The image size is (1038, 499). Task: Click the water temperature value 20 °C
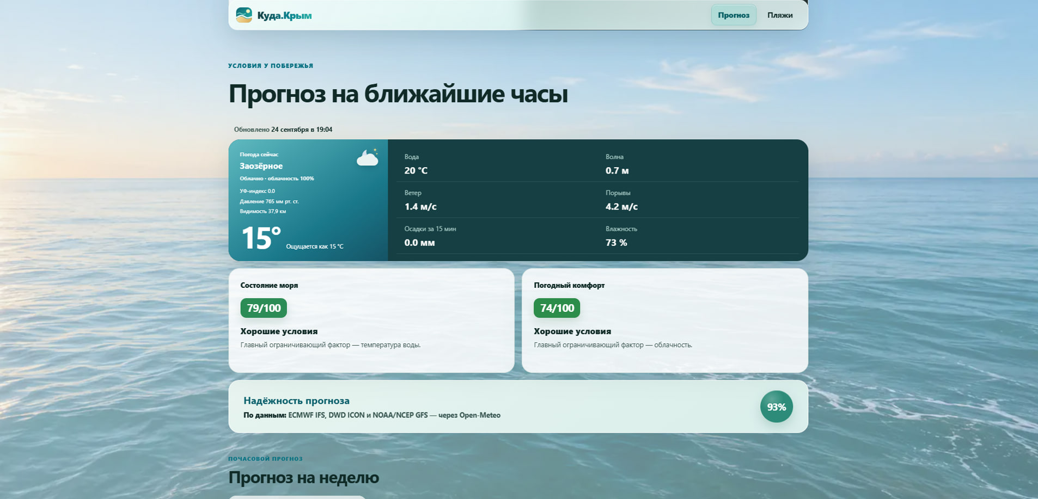[x=416, y=170]
